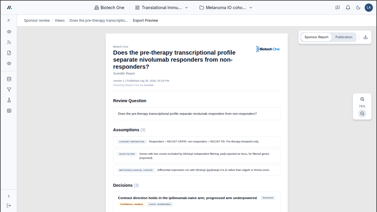Click the "Scientific Report" subtitle
Image resolution: width=377 pixels, height=212 pixels.
point(124,74)
